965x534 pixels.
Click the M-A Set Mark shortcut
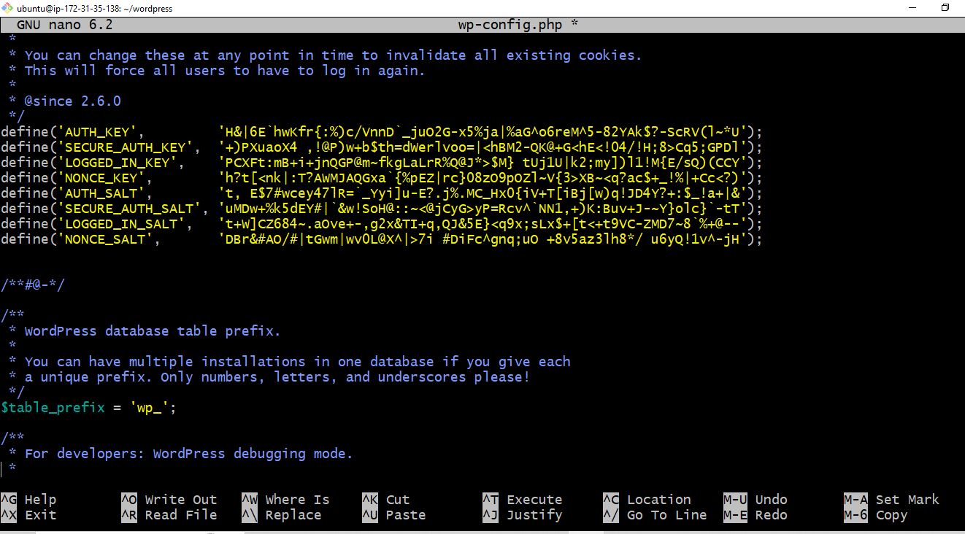(x=892, y=500)
